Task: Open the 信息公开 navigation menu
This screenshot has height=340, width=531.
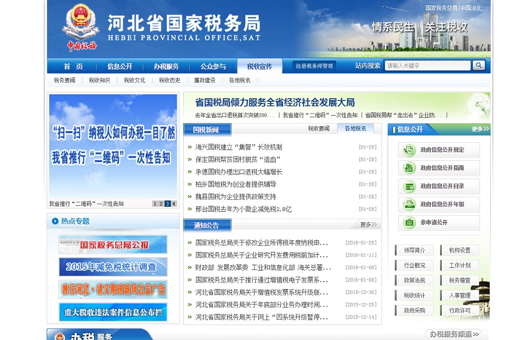Action: [x=120, y=66]
